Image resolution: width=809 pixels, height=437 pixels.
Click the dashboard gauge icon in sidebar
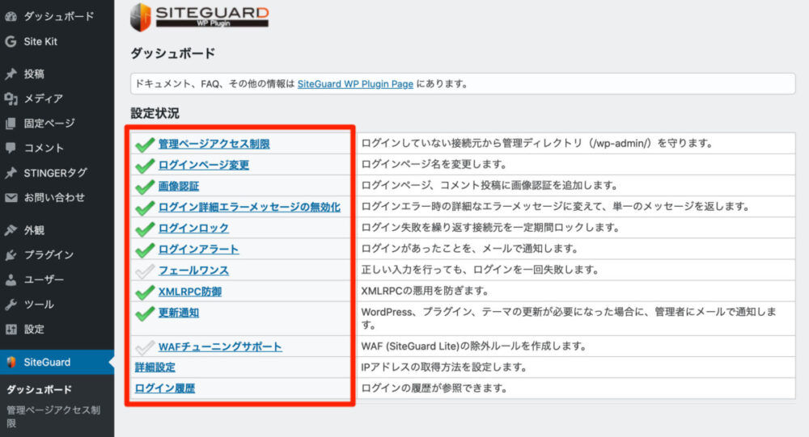pyautogui.click(x=11, y=16)
